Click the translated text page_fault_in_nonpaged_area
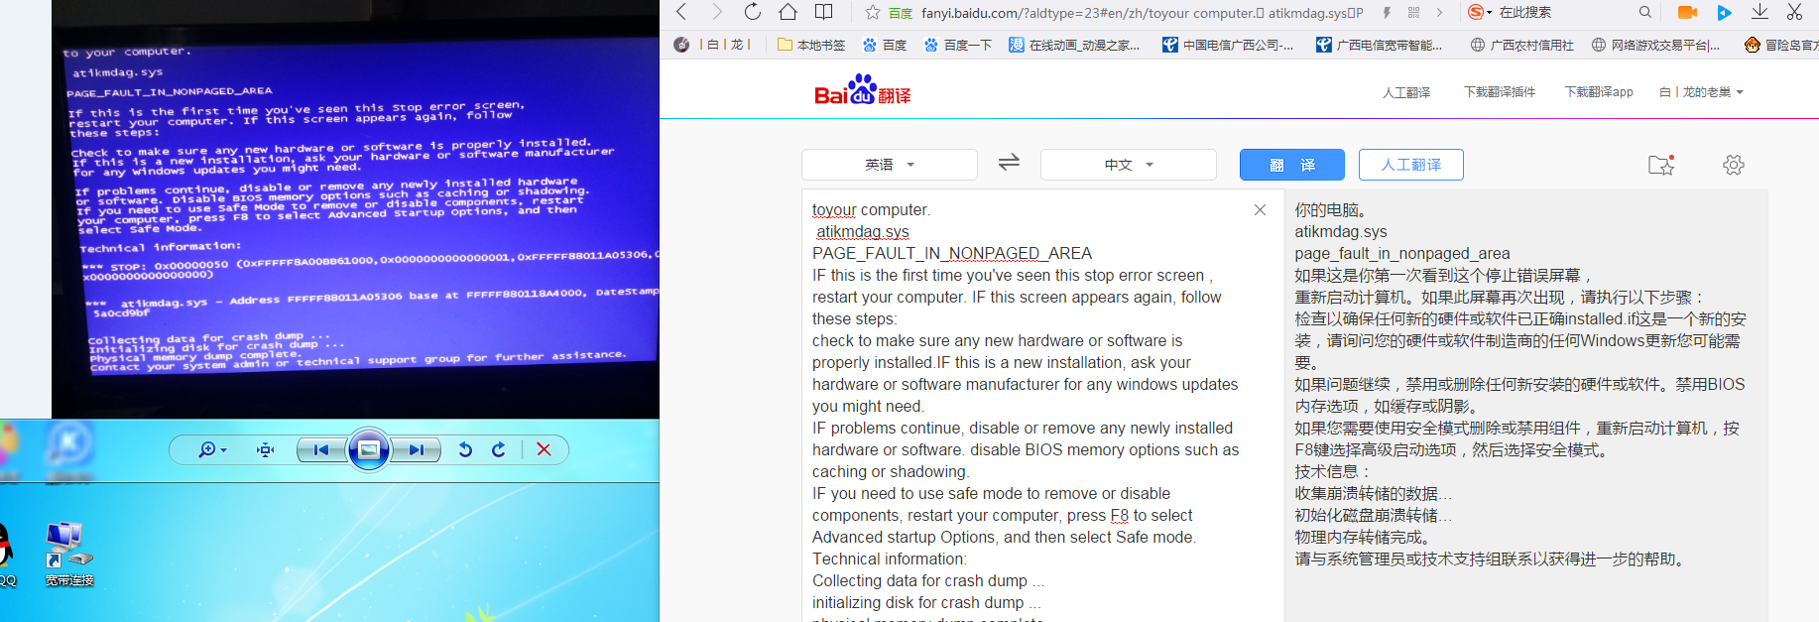 pyautogui.click(x=1402, y=254)
